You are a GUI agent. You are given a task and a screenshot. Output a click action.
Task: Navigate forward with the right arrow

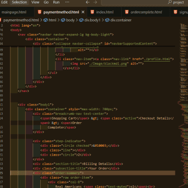(95, 2)
